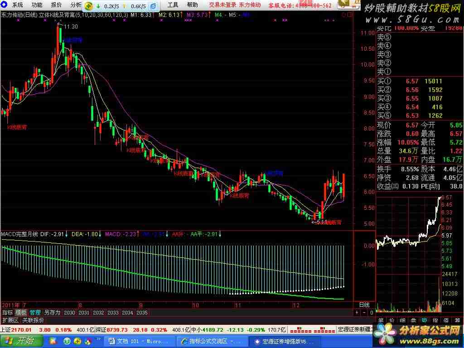Click first quick launch icon beside Start
Screen dimensions: 464x348
[x=53, y=341]
